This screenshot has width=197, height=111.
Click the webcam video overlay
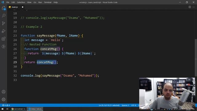click(167, 93)
